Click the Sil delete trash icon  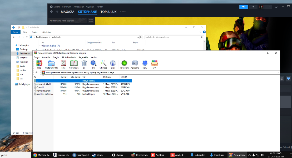coord(84,64)
